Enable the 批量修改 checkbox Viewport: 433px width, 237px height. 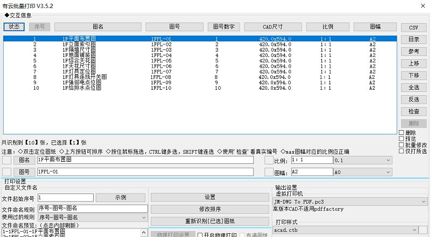(402, 145)
